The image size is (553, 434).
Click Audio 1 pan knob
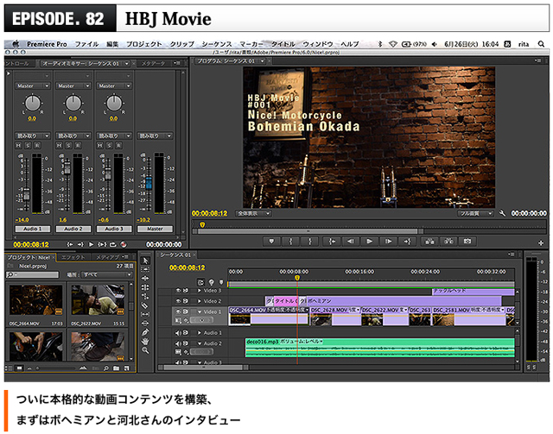pos(33,103)
